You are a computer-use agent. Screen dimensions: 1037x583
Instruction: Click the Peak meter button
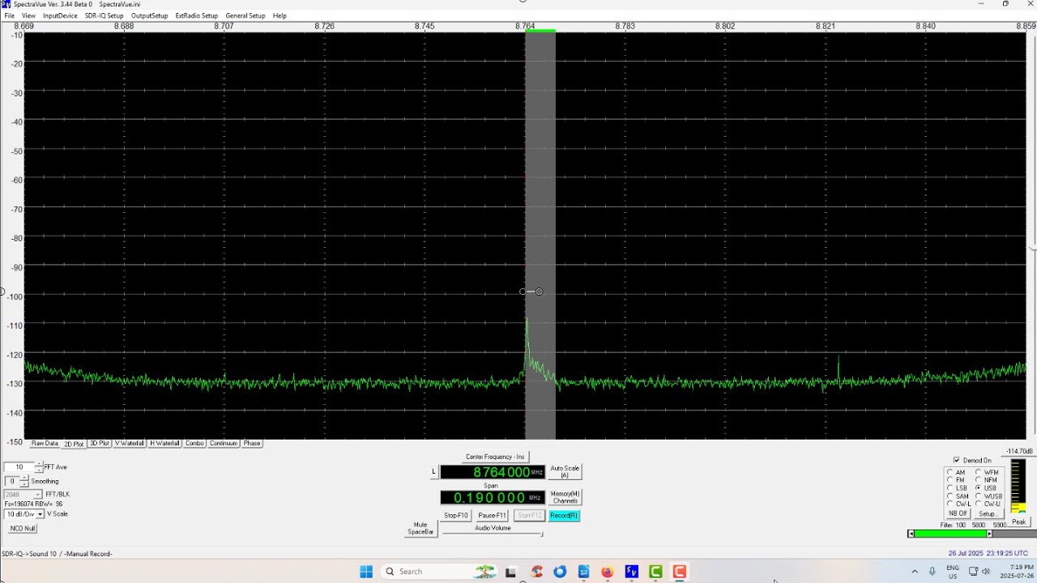(1019, 522)
